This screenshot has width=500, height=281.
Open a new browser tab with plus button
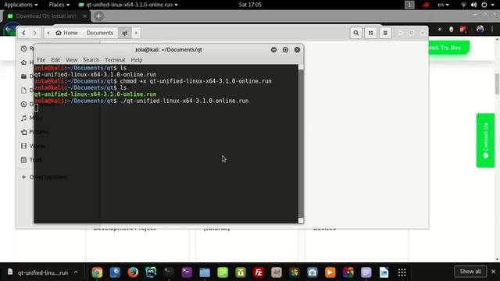coord(98,16)
